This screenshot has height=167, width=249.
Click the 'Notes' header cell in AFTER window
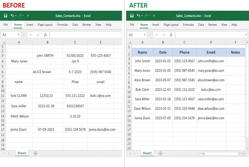coord(235,52)
